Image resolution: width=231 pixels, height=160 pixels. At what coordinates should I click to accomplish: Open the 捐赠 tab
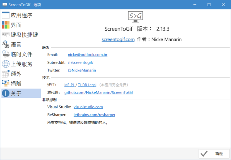(21, 83)
